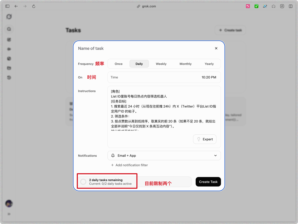Open the Grok logo home icon
This screenshot has width=298, height=224.
pos(9,17)
